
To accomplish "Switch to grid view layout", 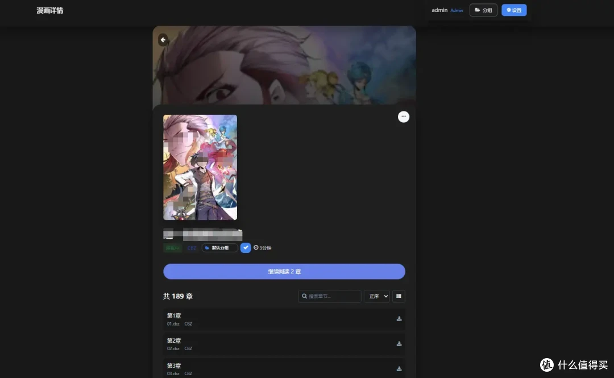I will click(399, 296).
